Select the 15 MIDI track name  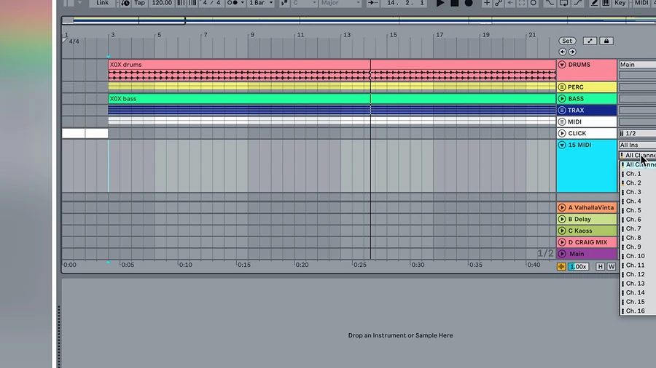click(x=579, y=145)
